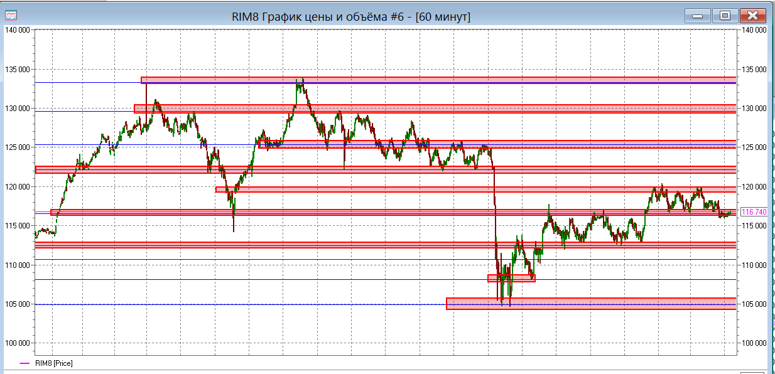Select the red zone just below 120 000
Screen dimensions: 775x374
pos(475,190)
